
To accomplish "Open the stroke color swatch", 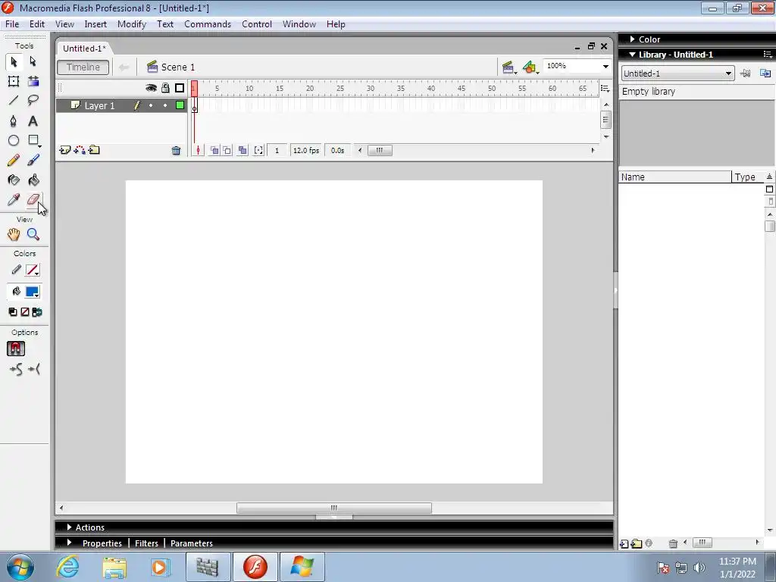I will point(32,271).
